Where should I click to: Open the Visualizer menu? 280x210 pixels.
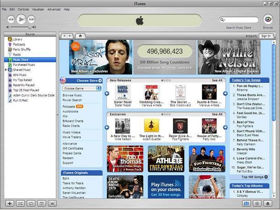tap(38, 9)
